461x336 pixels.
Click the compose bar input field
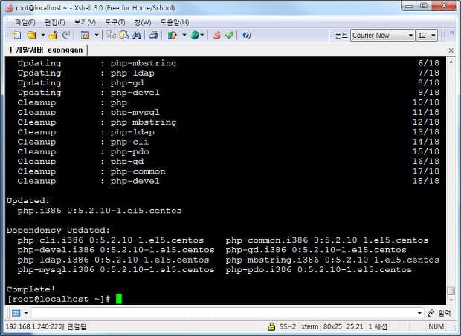[x=225, y=313]
